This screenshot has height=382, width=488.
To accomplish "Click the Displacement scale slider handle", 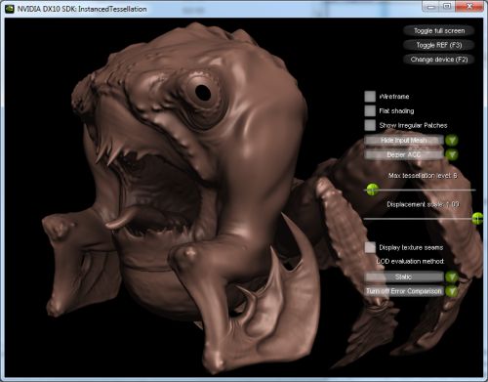I will pos(477,219).
